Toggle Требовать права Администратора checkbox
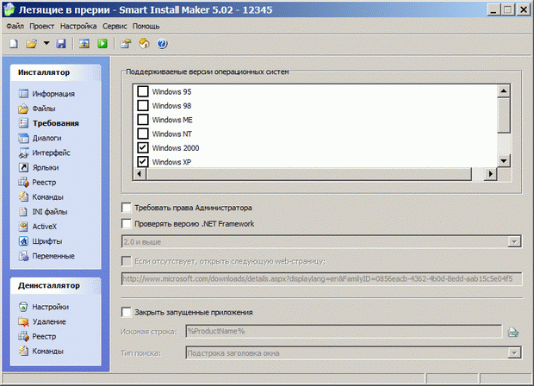The height and width of the screenshot is (386, 534). (x=127, y=208)
